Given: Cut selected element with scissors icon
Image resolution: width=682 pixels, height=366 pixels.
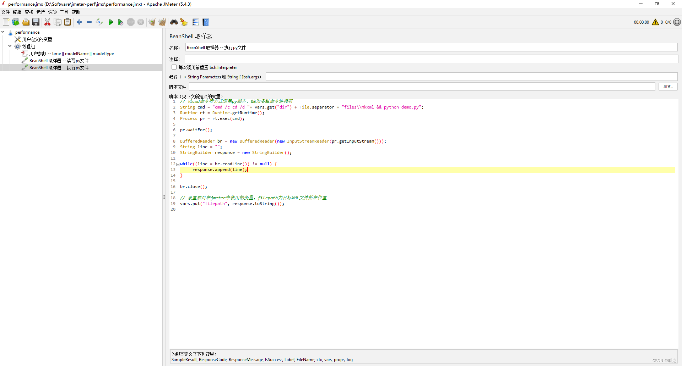Looking at the screenshot, I should pos(47,22).
